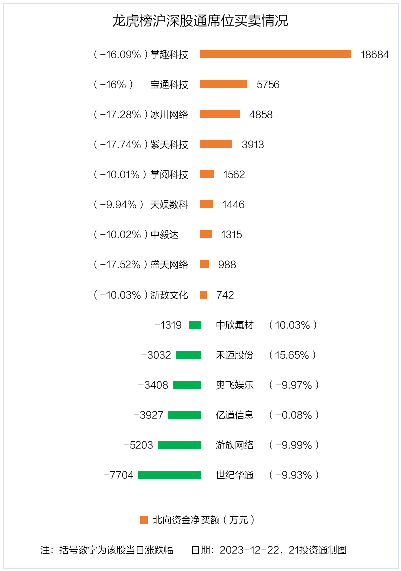
Task: Select the -7704 value label
Action: (x=119, y=475)
